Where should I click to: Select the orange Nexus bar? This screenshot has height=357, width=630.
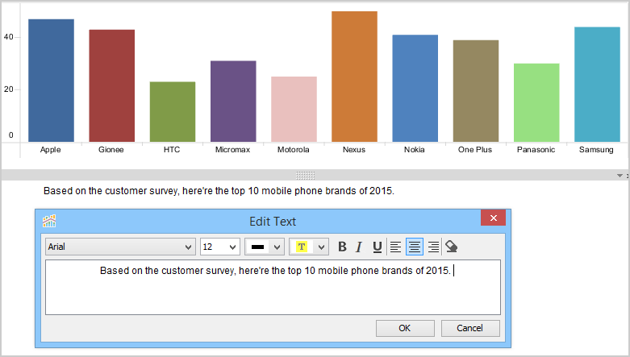[354, 77]
